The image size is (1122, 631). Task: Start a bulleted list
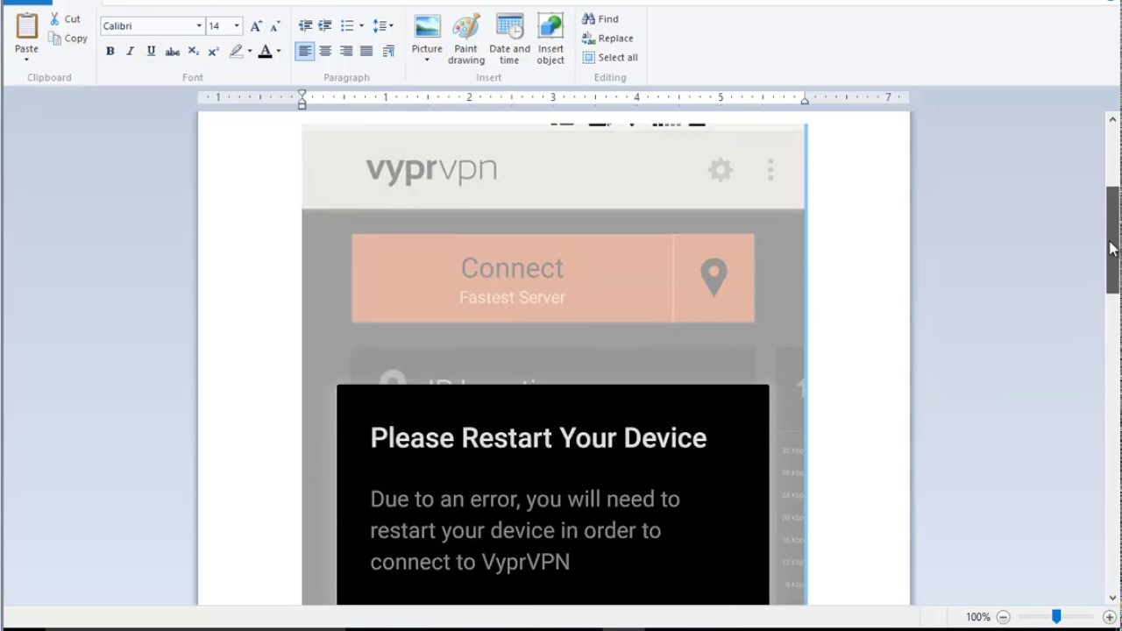pyautogui.click(x=347, y=26)
